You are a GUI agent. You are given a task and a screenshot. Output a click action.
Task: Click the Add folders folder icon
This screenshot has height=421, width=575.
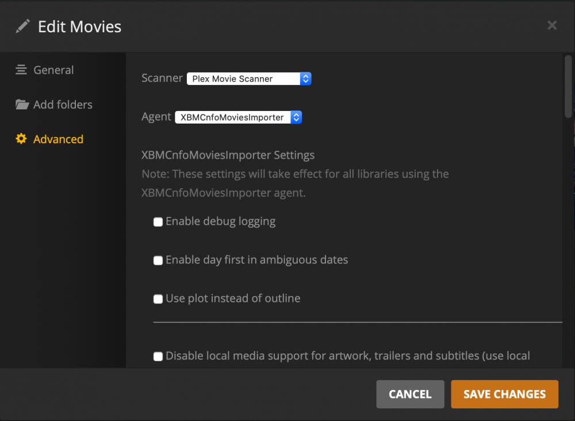pos(22,105)
